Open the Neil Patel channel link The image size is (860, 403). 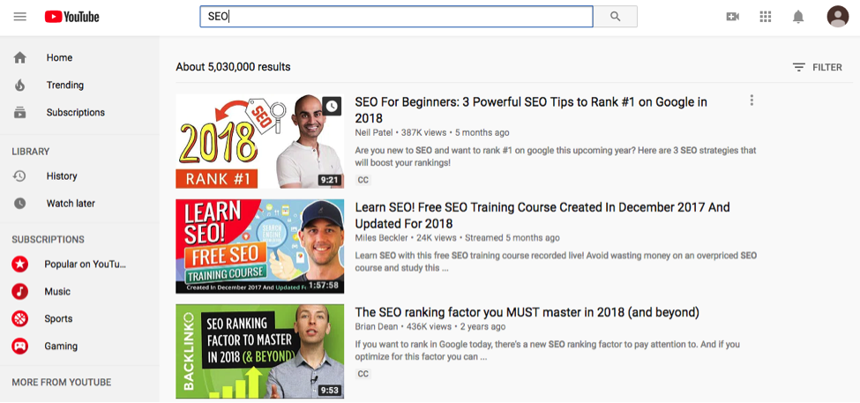373,132
